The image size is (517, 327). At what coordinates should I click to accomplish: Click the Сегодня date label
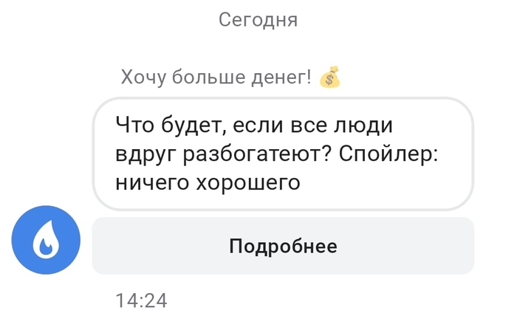tap(258, 20)
